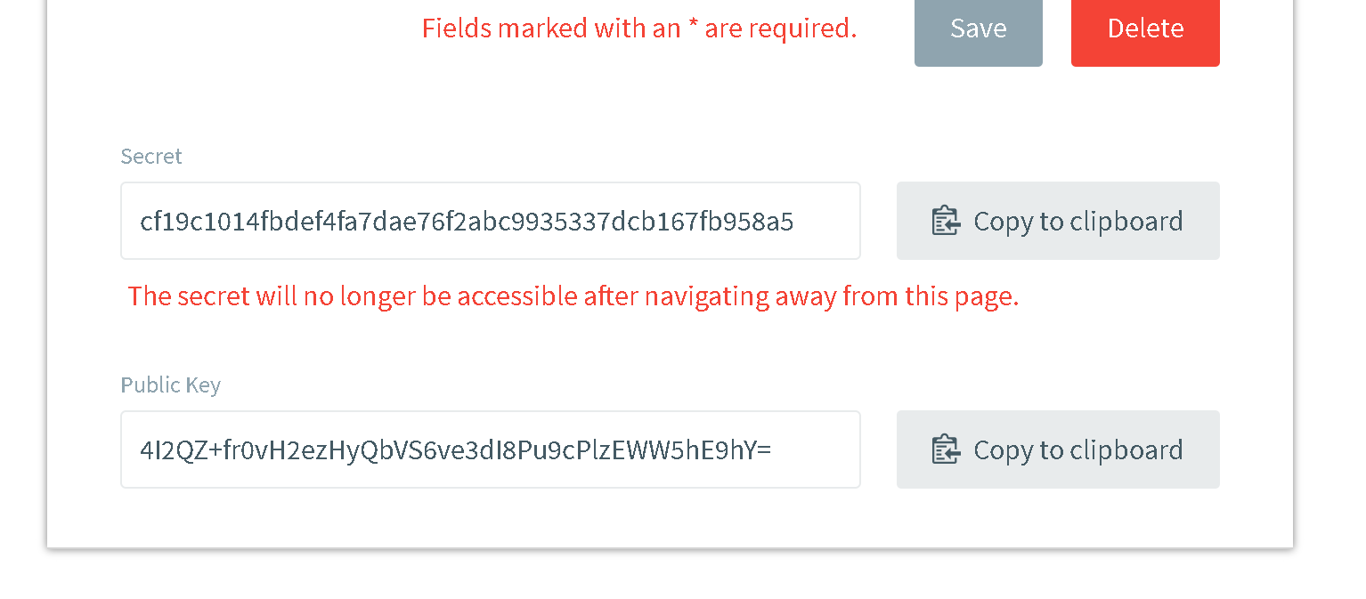Focus the Public Key input field
Viewport: 1366px width, 599px height.
click(x=490, y=449)
